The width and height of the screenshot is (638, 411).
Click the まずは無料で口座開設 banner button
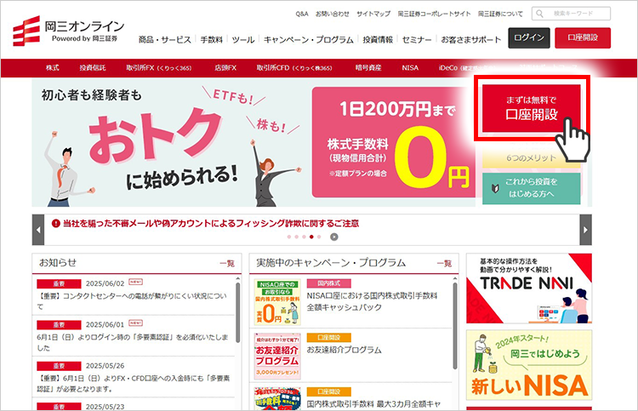coord(532,109)
